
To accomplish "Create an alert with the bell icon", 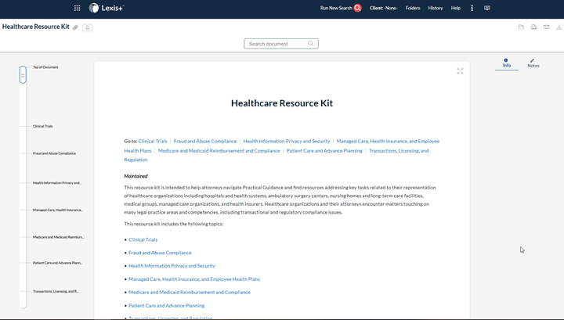I will (x=88, y=27).
